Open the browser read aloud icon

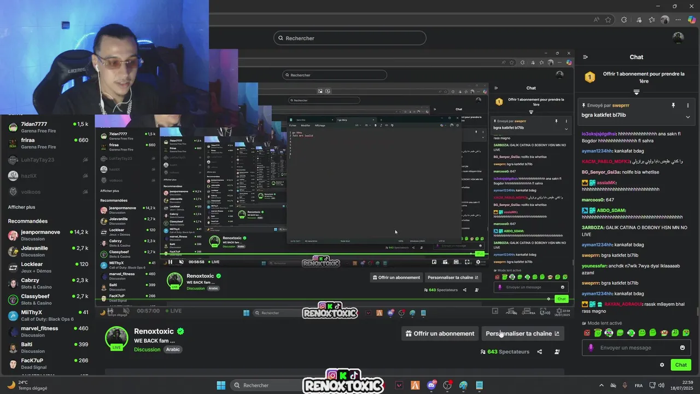(x=596, y=20)
